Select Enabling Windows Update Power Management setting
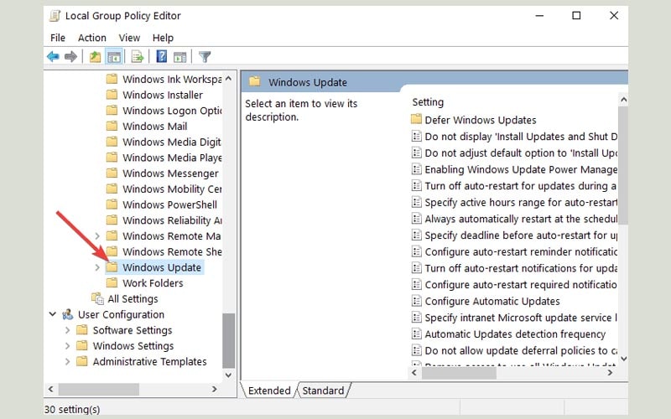This screenshot has width=671, height=419. click(x=521, y=169)
